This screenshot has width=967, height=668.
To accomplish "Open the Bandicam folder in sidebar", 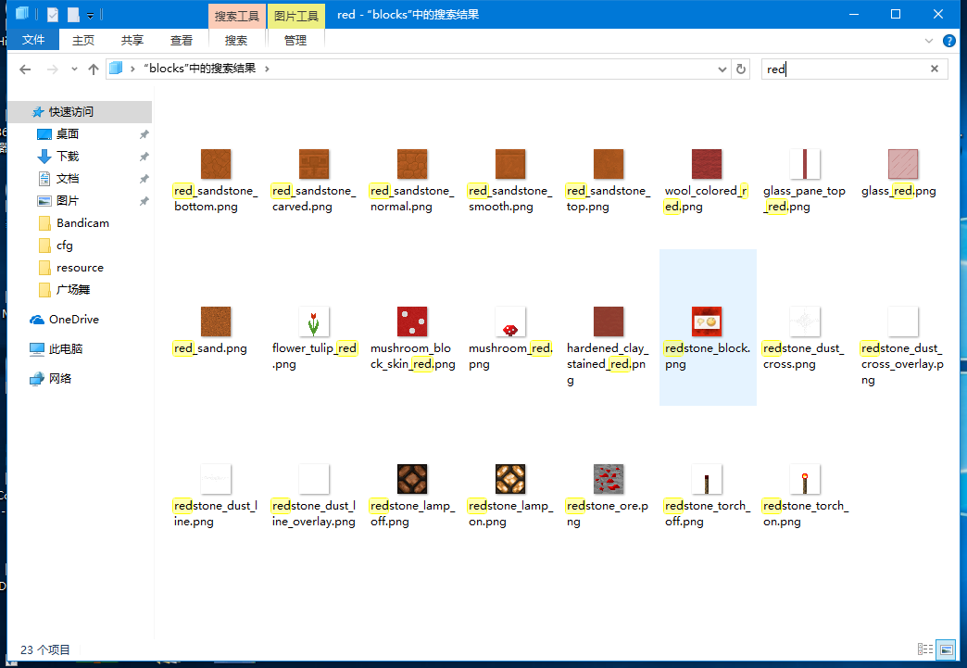I will tap(82, 222).
